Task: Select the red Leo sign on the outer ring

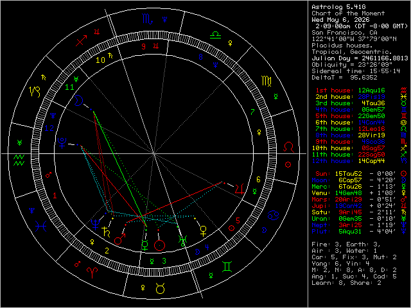Action: (x=289, y=147)
